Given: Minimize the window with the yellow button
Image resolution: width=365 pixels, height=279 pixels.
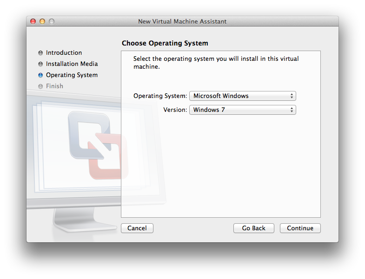Looking at the screenshot, I should coord(42,21).
